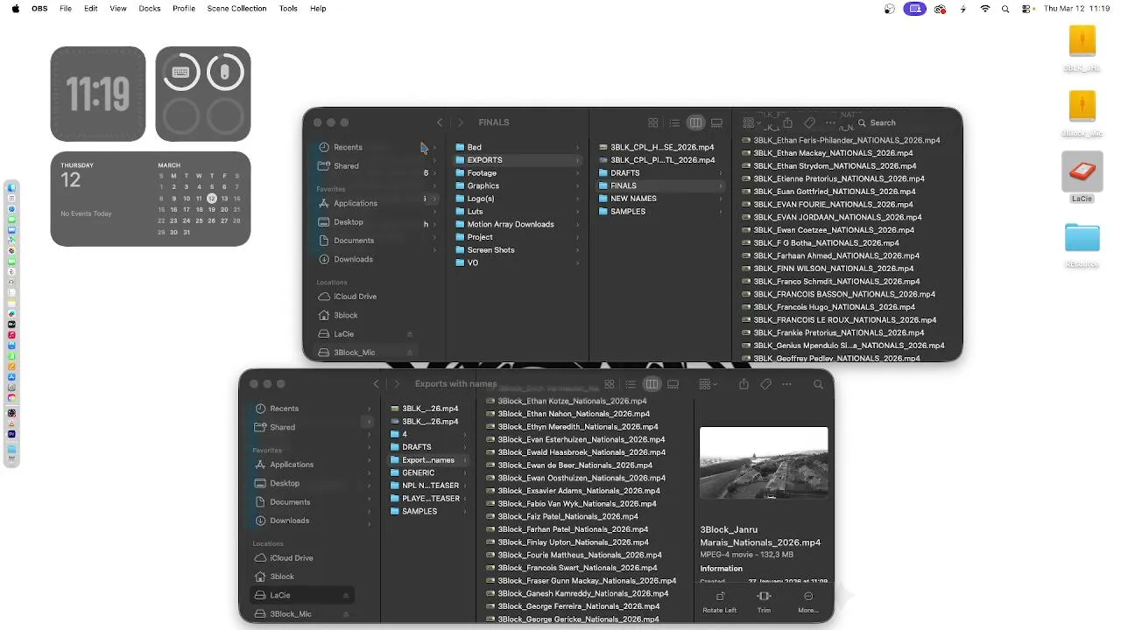Open the Docks menu
This screenshot has width=1121, height=630.
click(x=150, y=9)
